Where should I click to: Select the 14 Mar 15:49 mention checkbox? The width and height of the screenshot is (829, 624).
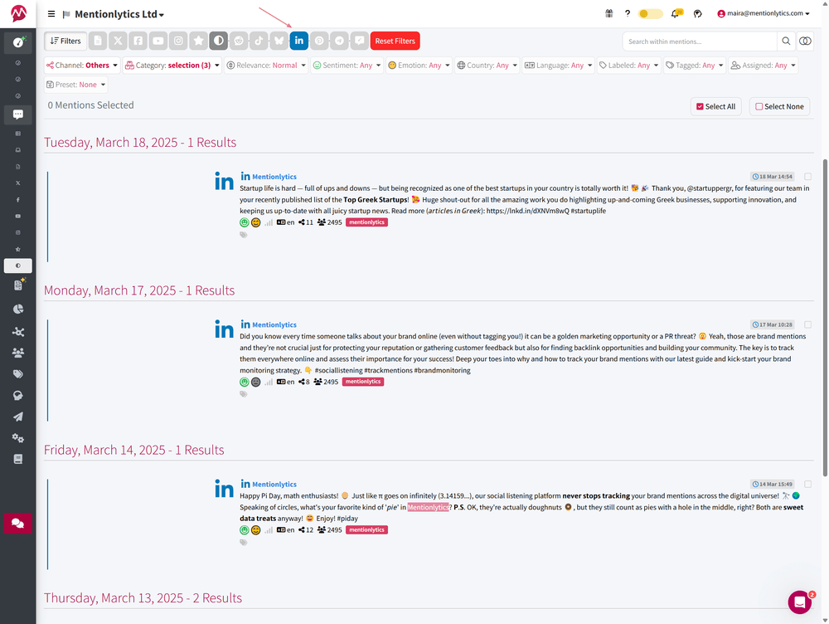pos(807,485)
